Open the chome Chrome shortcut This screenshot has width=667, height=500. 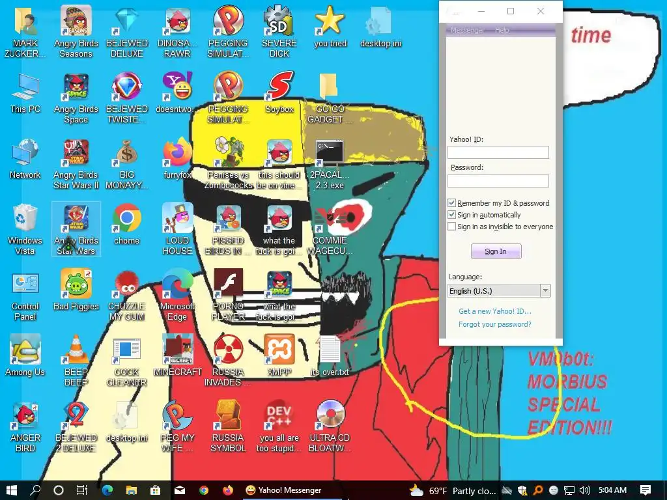127,225
